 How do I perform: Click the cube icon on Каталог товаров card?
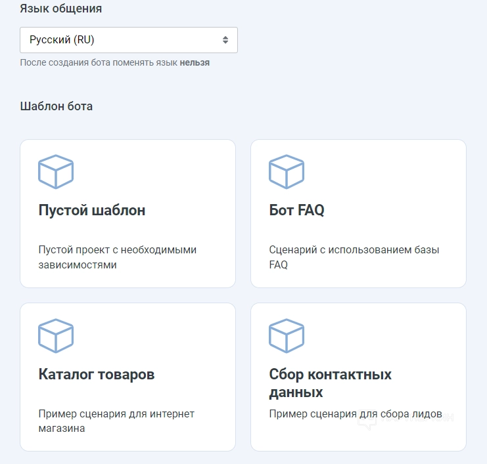click(56, 336)
